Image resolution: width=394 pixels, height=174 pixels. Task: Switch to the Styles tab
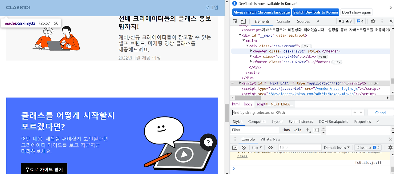[238, 121]
